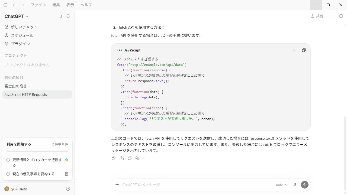Click the code block wrap arrow icon
Image resolution: width=347 pixels, height=195 pixels.
coord(294,50)
